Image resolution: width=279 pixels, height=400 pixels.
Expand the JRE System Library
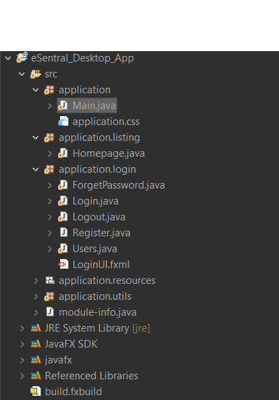click(x=22, y=328)
